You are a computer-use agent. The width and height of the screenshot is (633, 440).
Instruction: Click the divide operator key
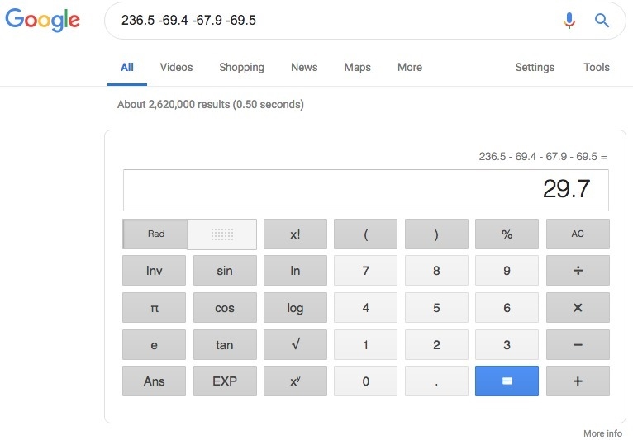[578, 270]
